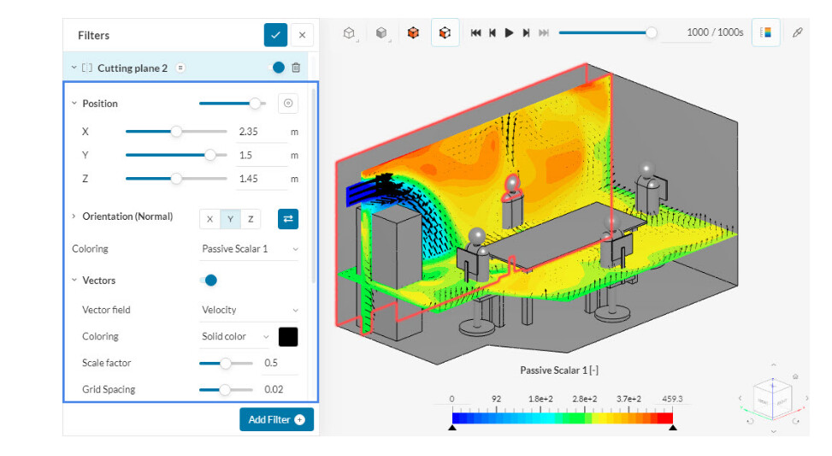Click the Add Filter button
Image resolution: width=832 pixels, height=456 pixels.
(276, 419)
